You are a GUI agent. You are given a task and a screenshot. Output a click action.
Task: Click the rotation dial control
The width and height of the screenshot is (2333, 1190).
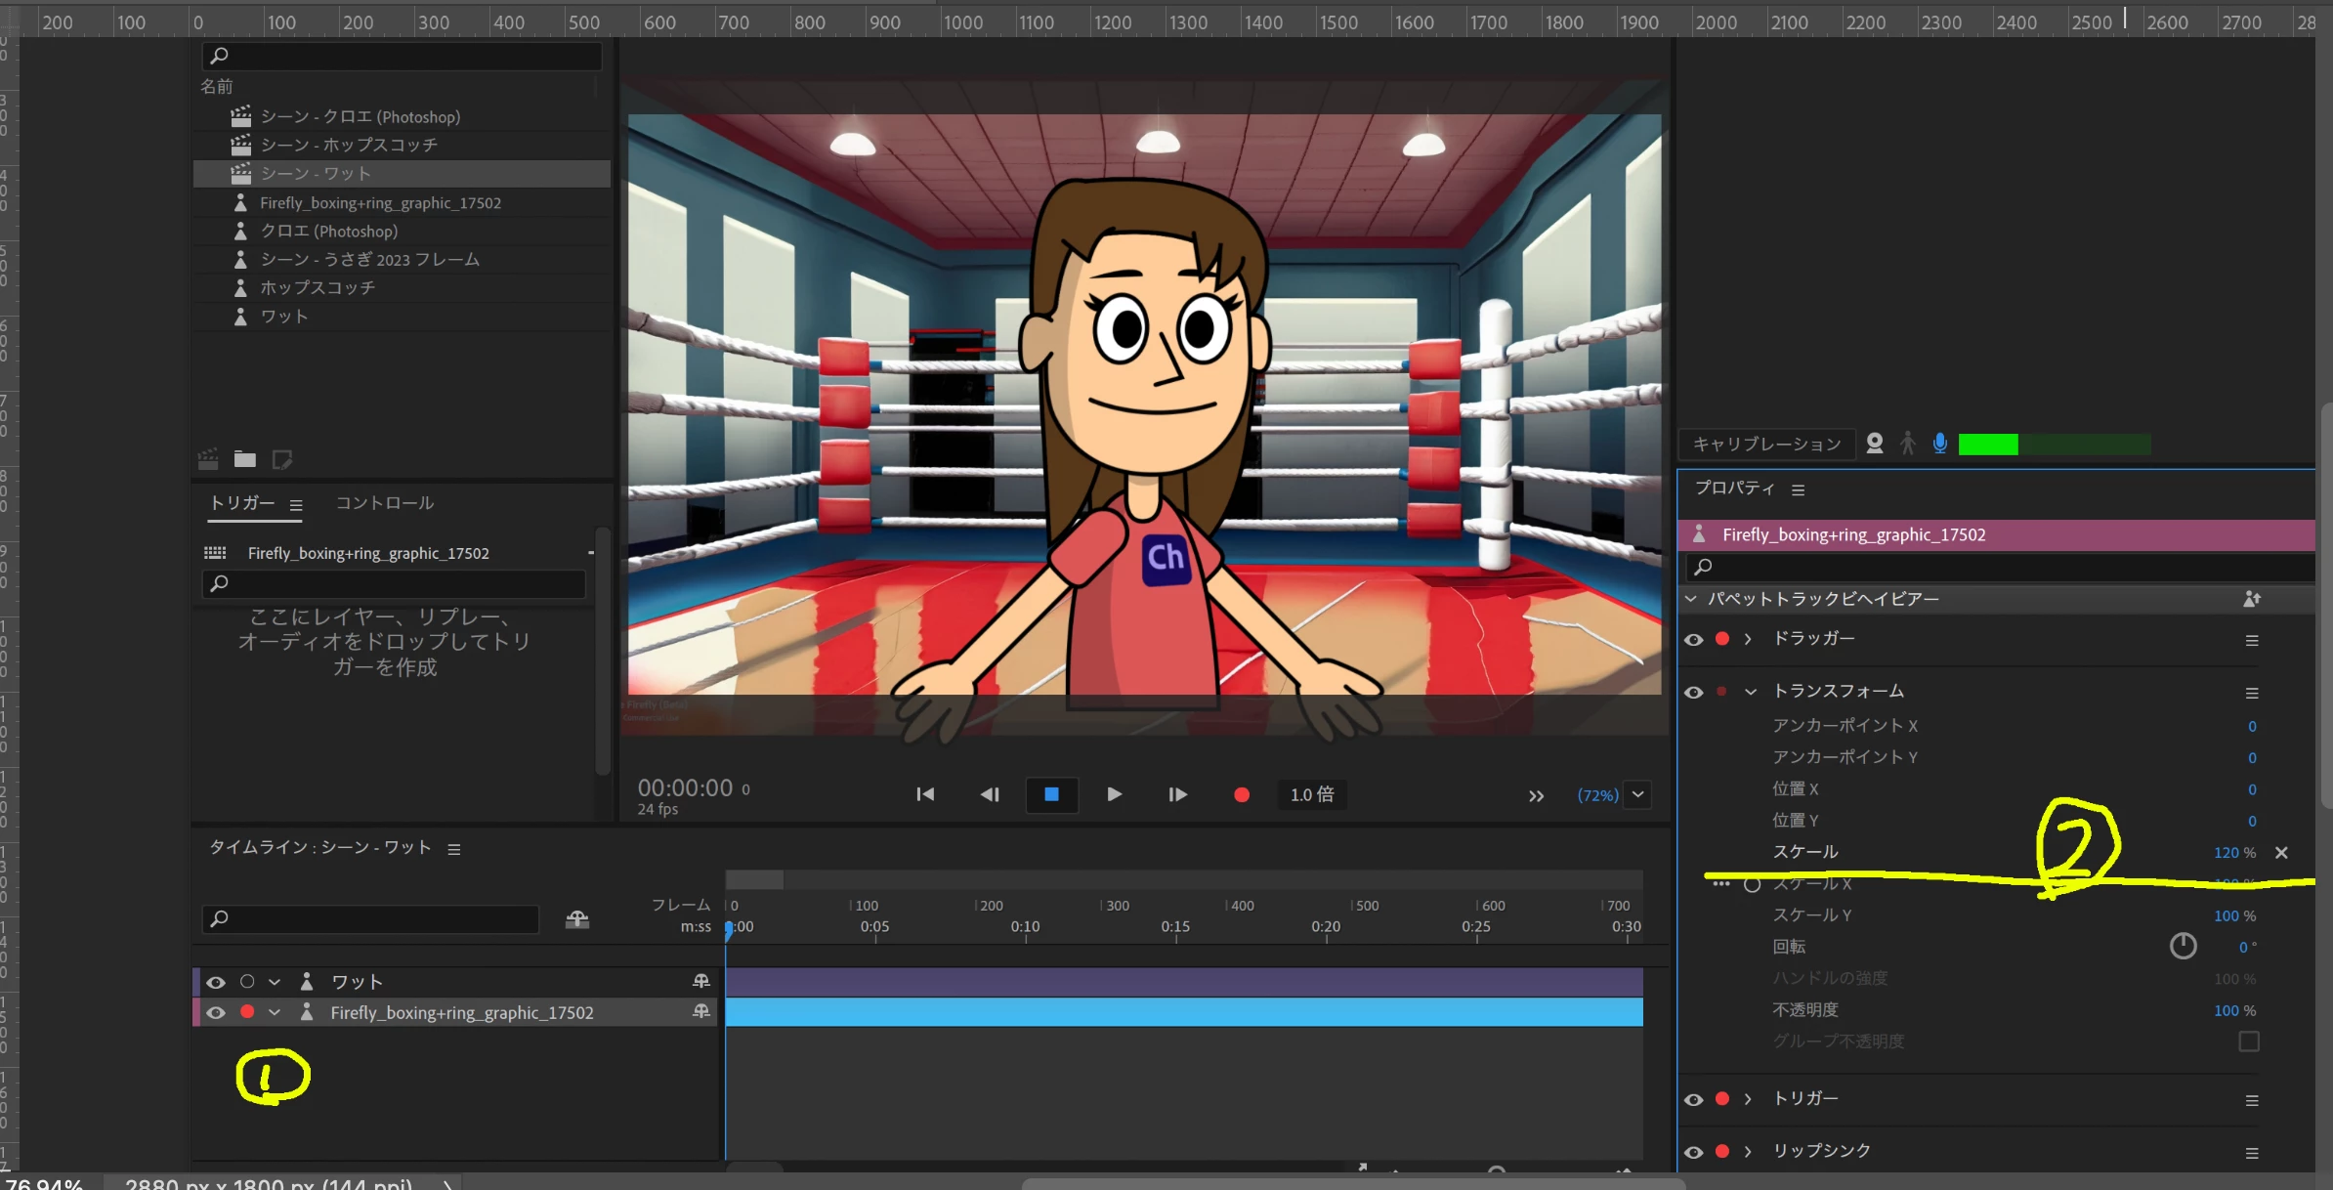pos(2183,946)
